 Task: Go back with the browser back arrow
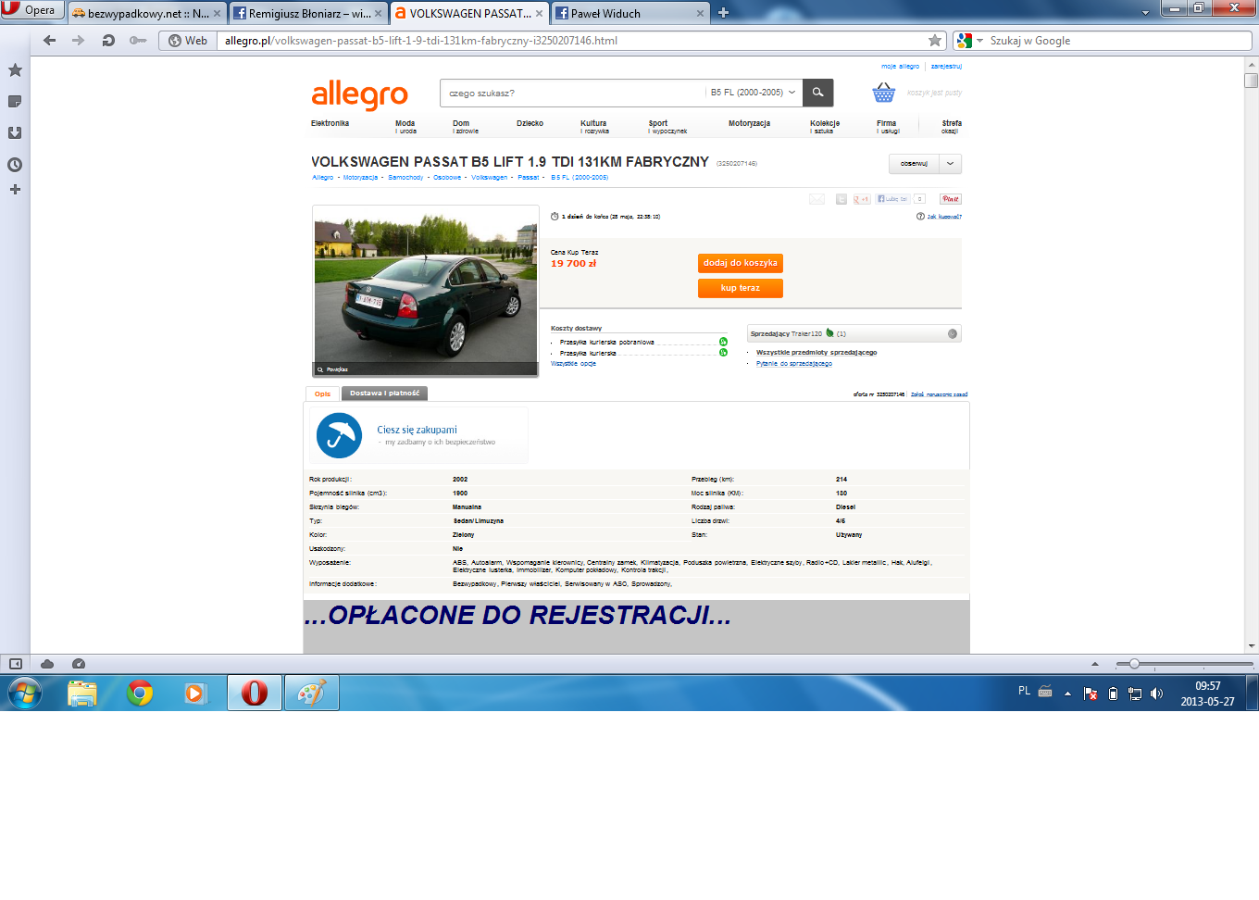[50, 41]
